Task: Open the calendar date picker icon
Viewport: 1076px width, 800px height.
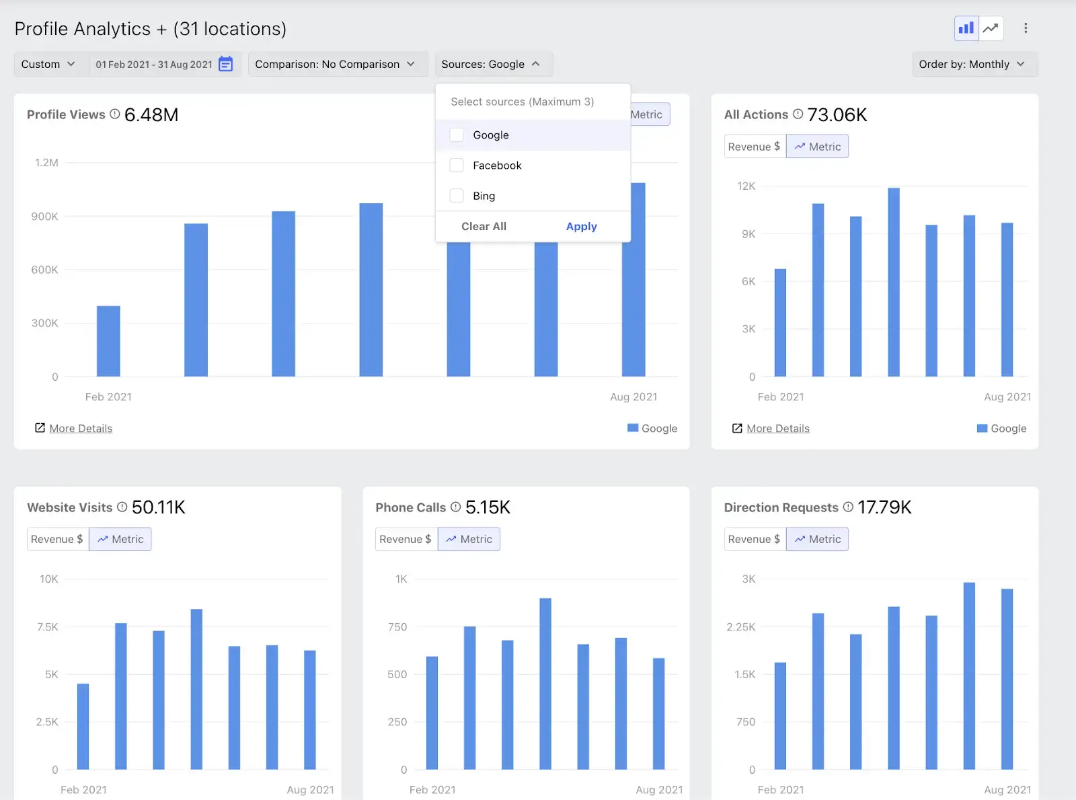Action: pyautogui.click(x=226, y=64)
